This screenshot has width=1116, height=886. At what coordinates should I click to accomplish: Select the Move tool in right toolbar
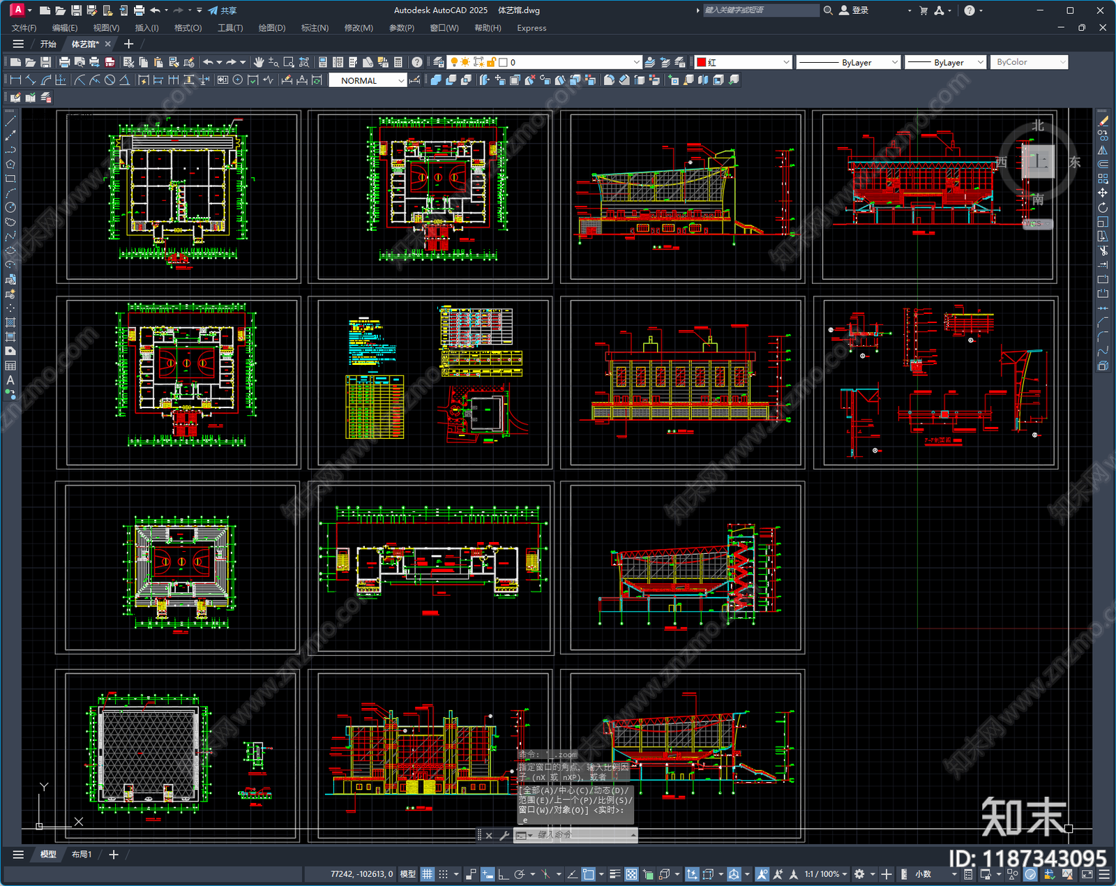1103,193
